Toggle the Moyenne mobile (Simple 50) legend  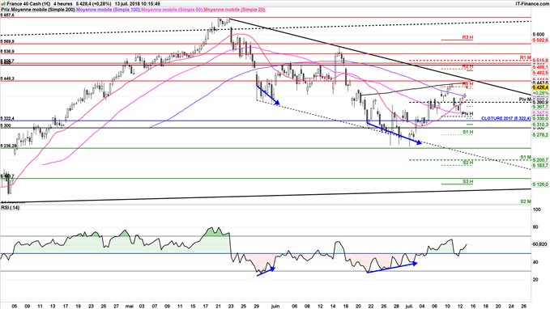(x=172, y=10)
